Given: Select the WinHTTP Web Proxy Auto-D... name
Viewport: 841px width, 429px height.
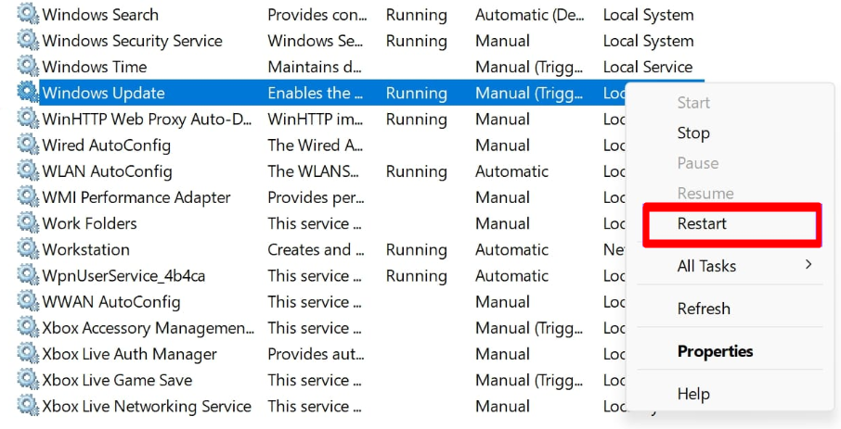Looking at the screenshot, I should [x=147, y=119].
